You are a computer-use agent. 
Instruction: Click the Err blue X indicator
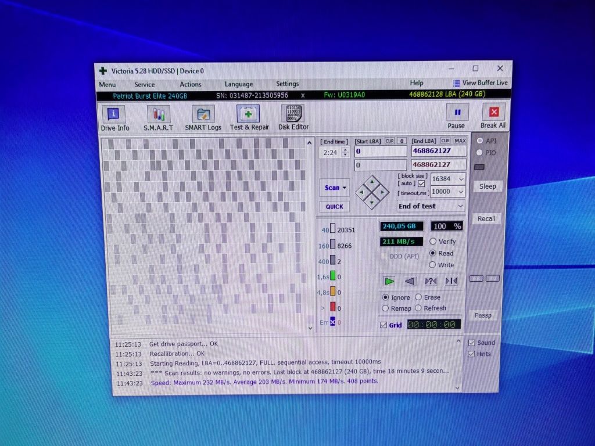tap(333, 322)
